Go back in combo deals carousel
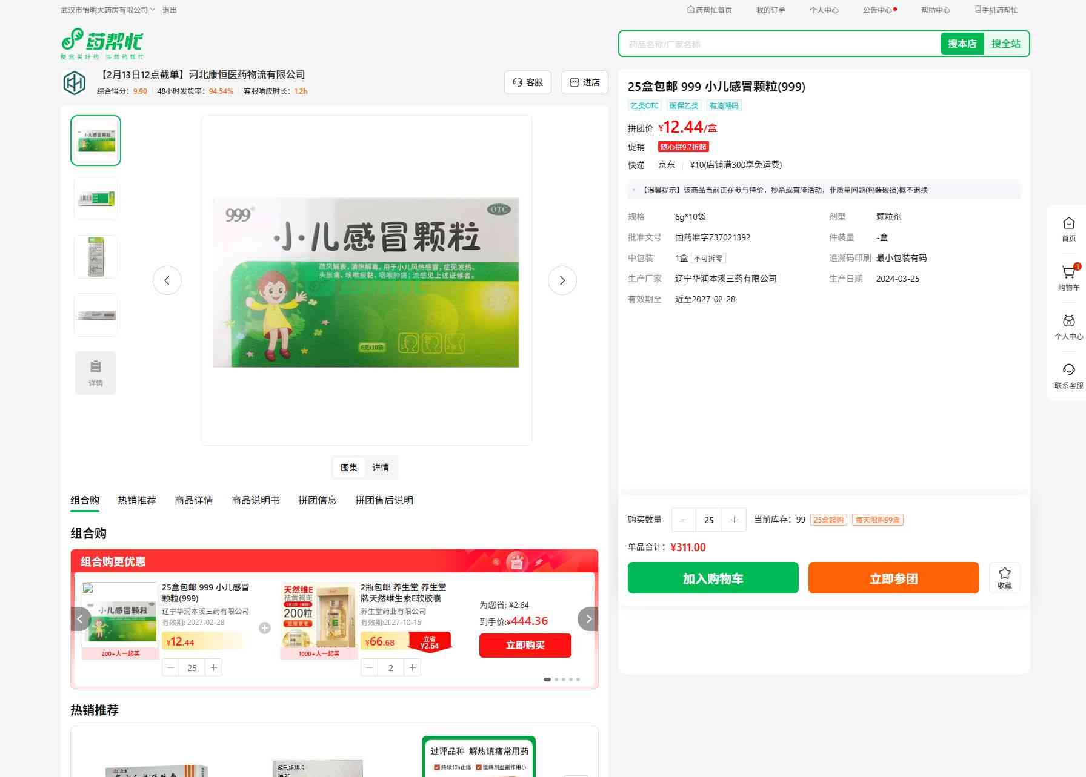The height and width of the screenshot is (777, 1086). pos(81,619)
